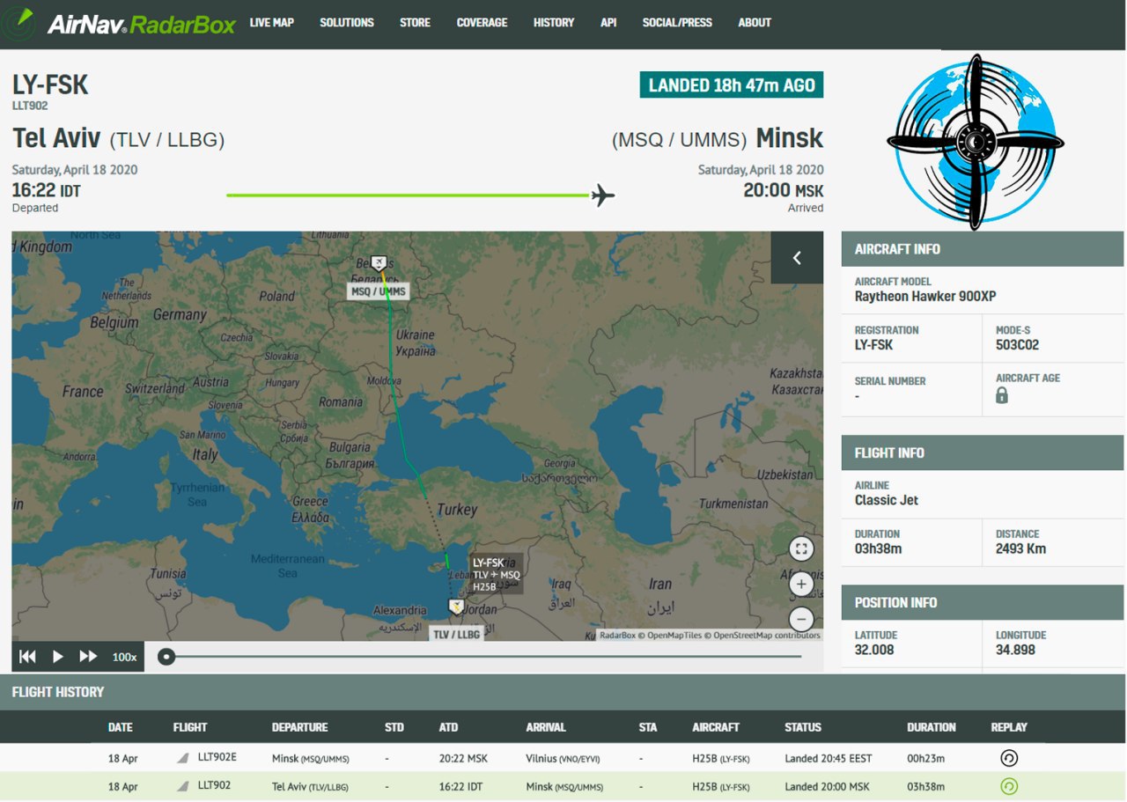Viewport: 1127px width, 802px height.
Task: Open replay for flight LLT902
Action: point(1009,786)
